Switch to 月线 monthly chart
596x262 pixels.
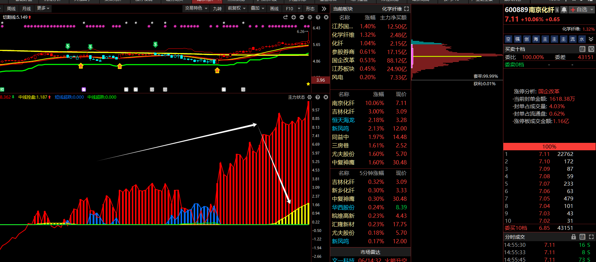click(27, 8)
